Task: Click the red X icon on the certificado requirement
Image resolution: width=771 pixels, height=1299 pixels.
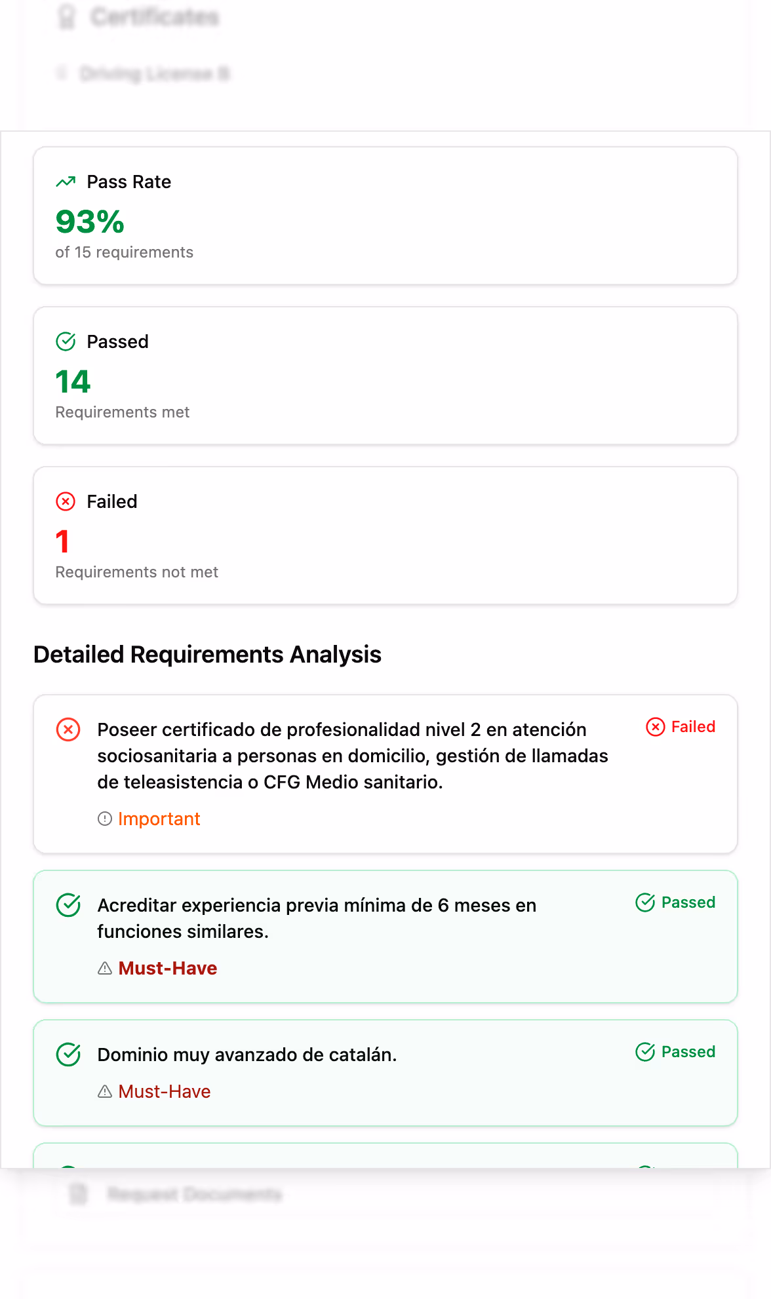Action: [68, 729]
